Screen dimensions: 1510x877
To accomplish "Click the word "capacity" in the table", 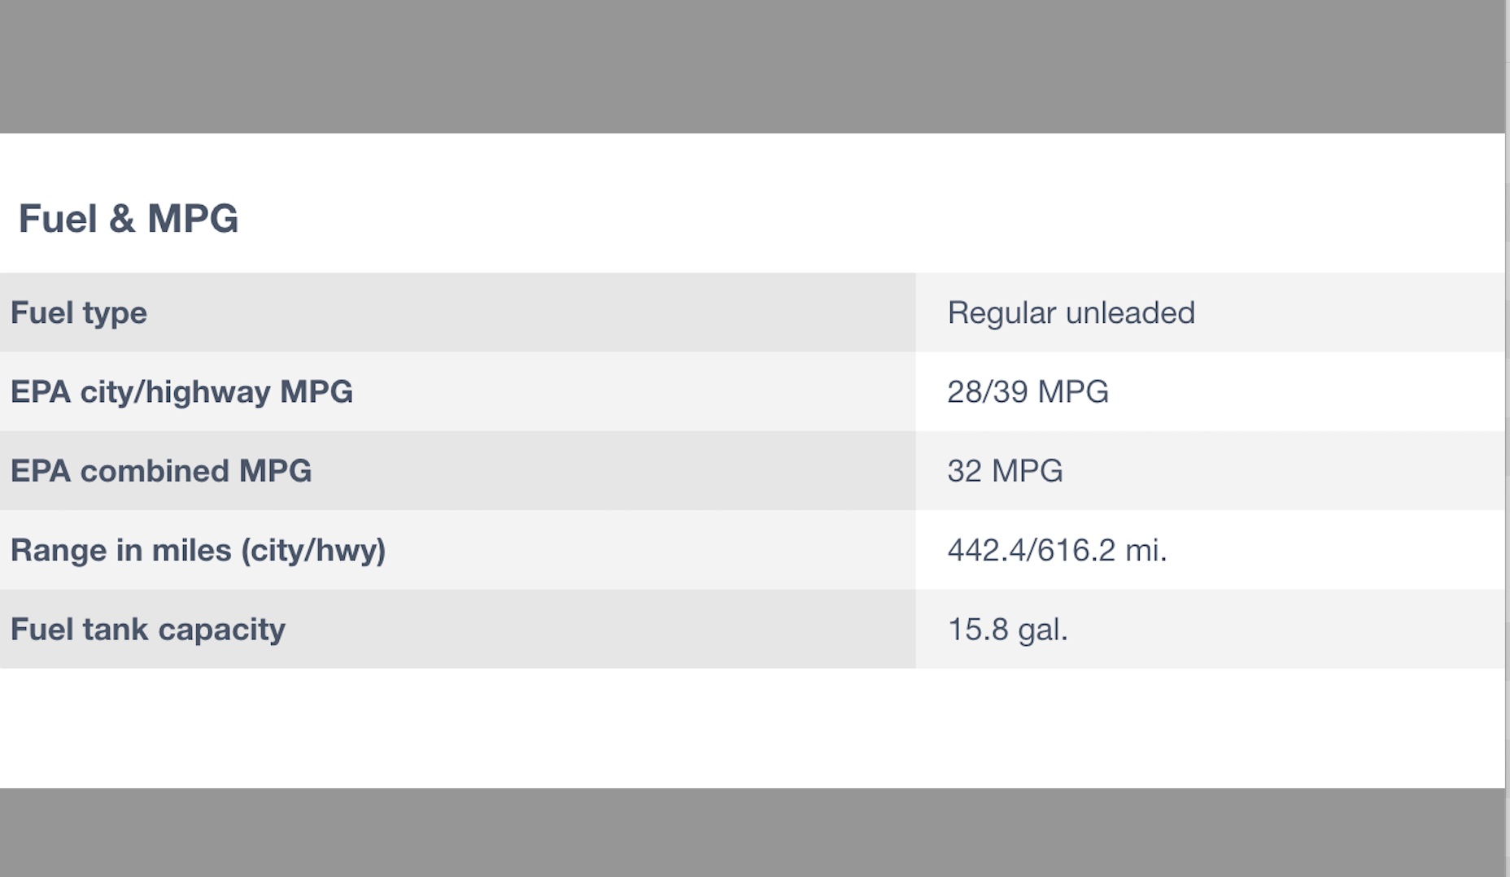I will (x=221, y=630).
